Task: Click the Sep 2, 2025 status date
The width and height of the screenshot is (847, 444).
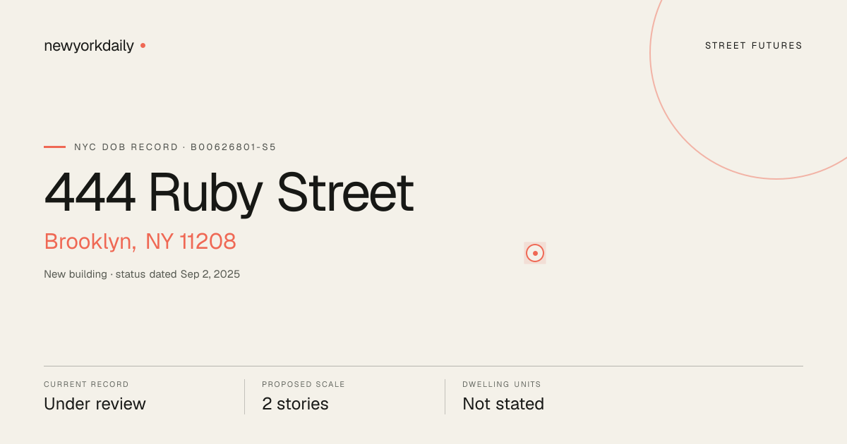Action: pyautogui.click(x=210, y=274)
